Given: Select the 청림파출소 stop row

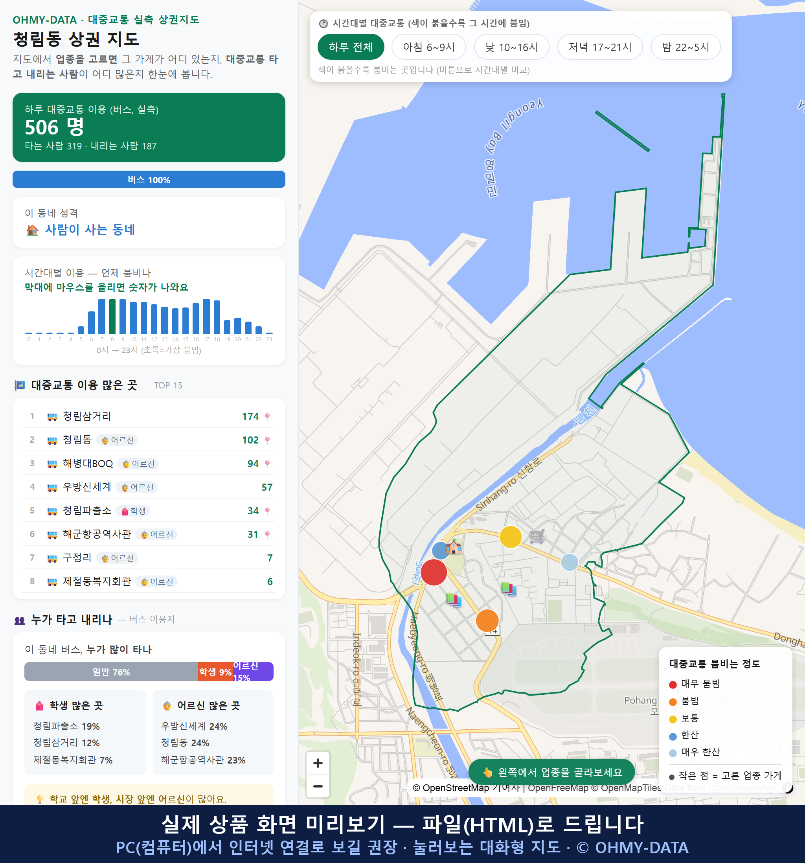Looking at the screenshot, I should pyautogui.click(x=149, y=510).
